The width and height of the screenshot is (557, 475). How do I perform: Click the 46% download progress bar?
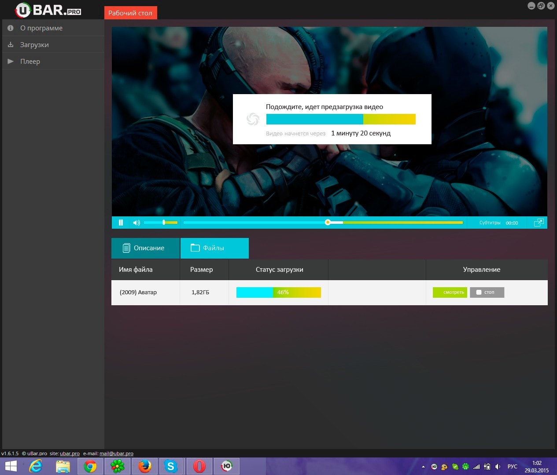coord(279,292)
